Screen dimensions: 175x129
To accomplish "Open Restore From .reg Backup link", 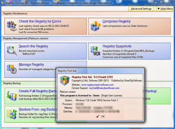I will coord(37,109).
